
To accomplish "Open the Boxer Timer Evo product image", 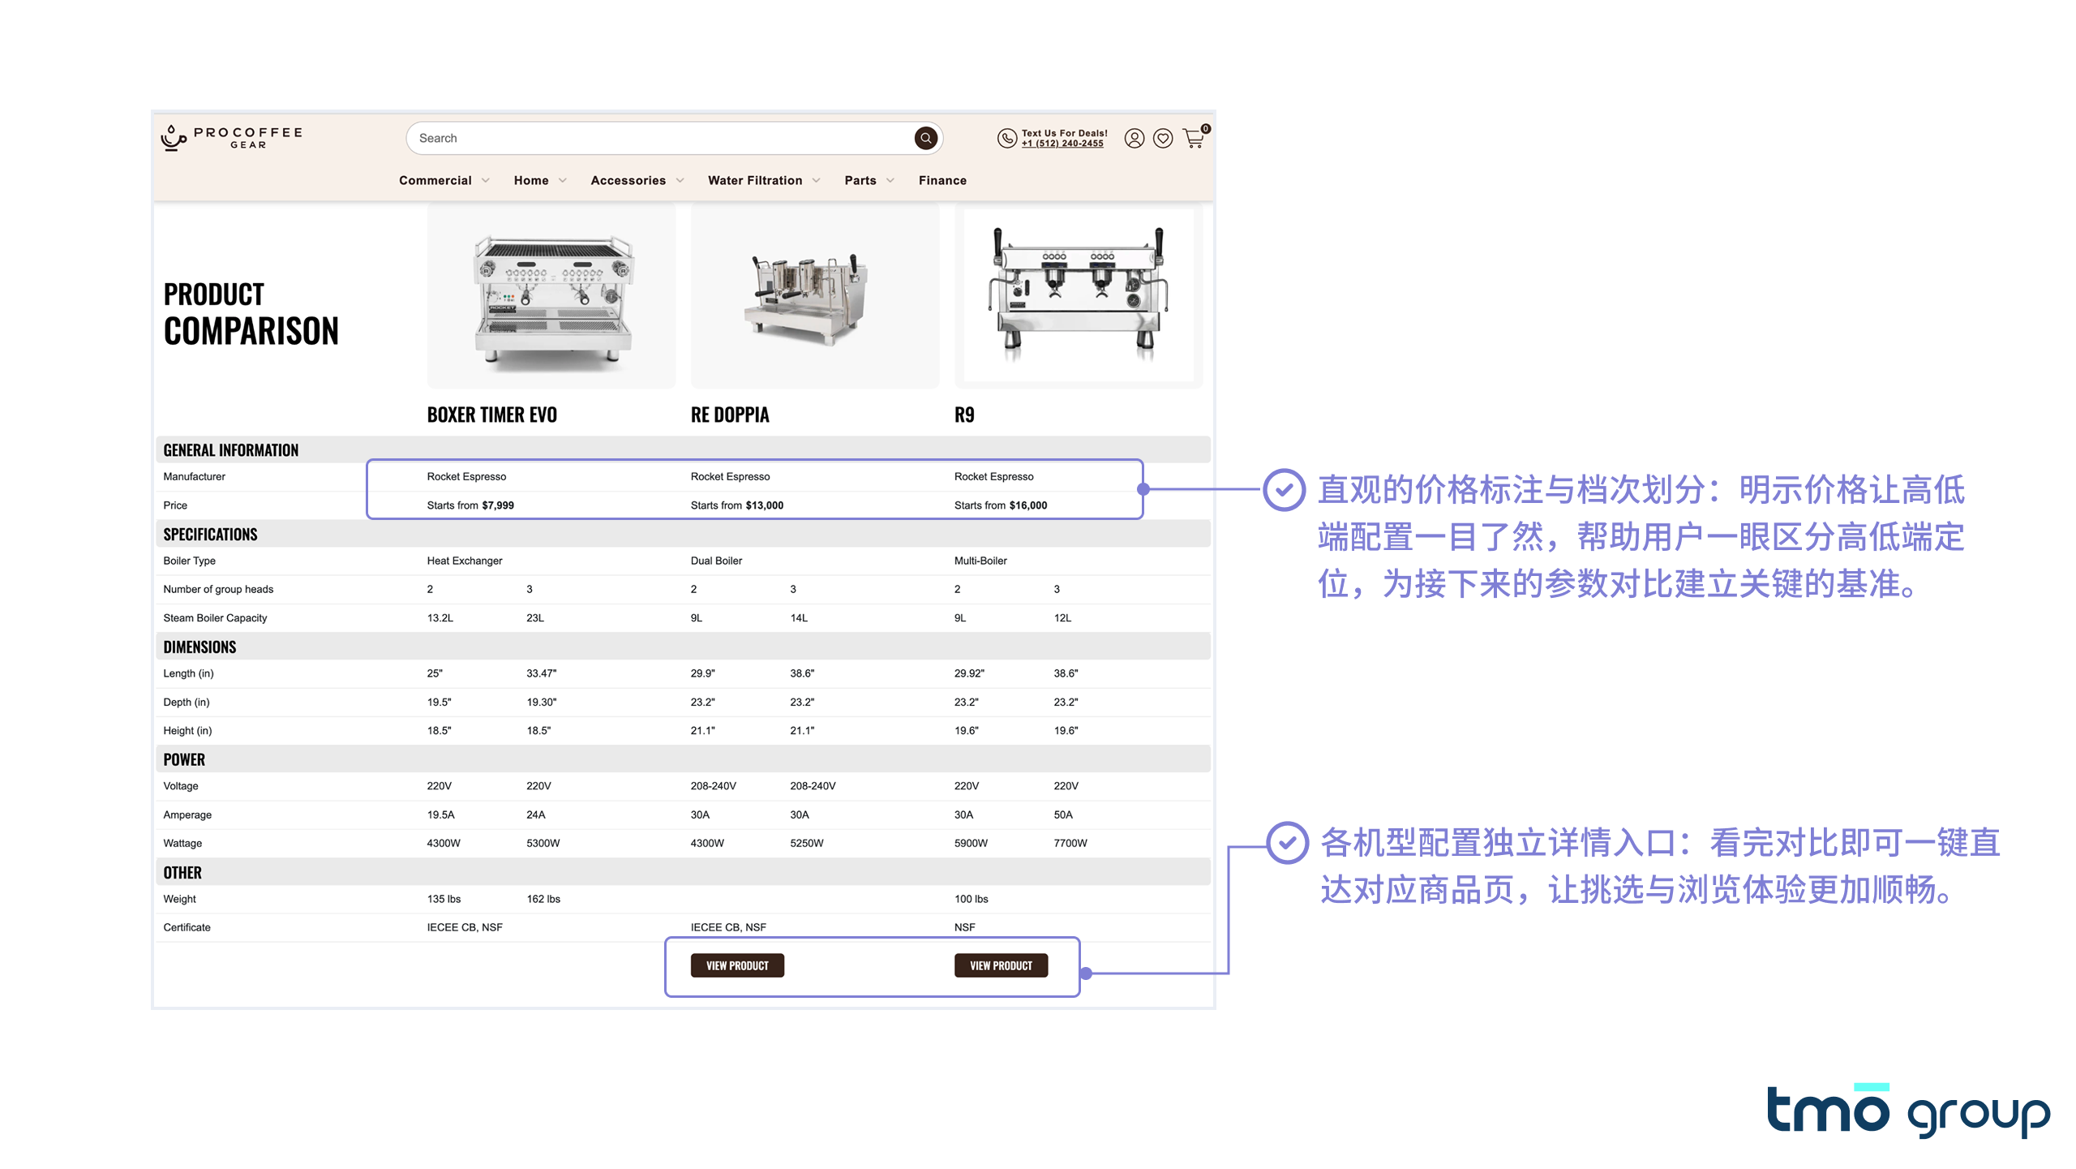I will (551, 296).
